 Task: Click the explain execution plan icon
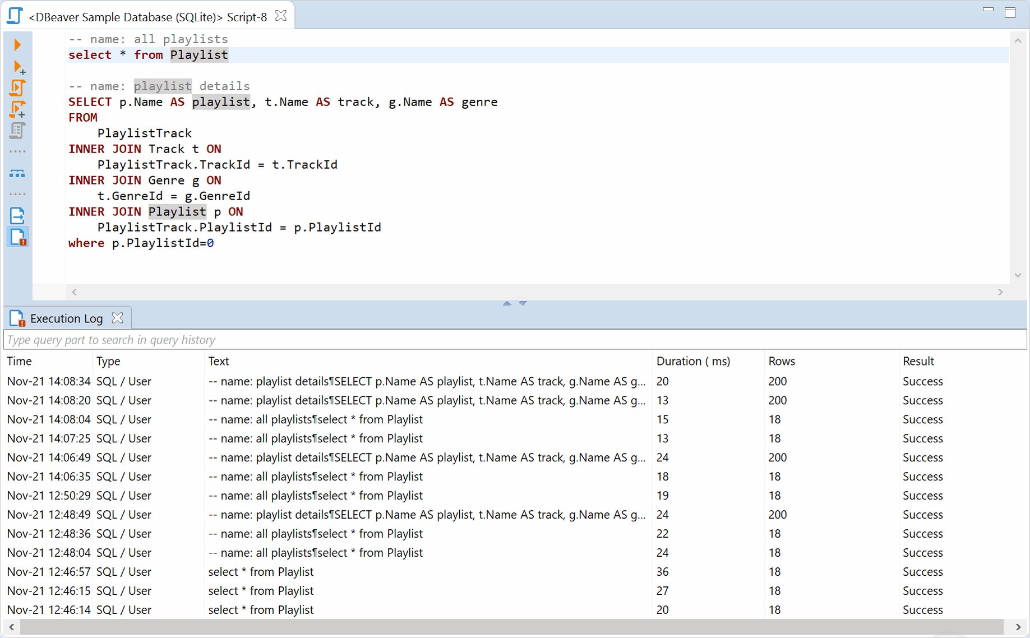[x=17, y=131]
